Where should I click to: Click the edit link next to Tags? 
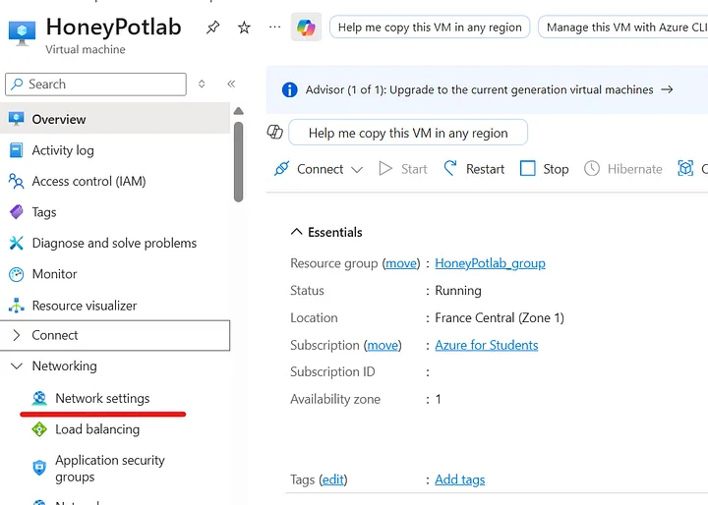click(332, 479)
